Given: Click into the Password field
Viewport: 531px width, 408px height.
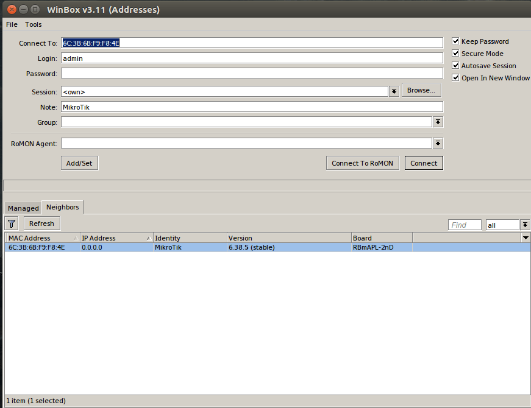Looking at the screenshot, I should click(x=251, y=74).
